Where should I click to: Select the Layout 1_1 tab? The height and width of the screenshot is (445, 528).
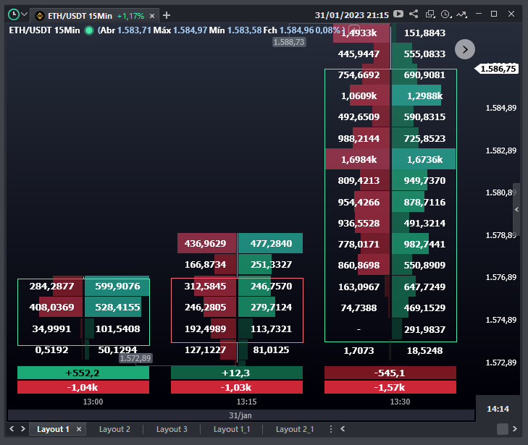point(231,429)
